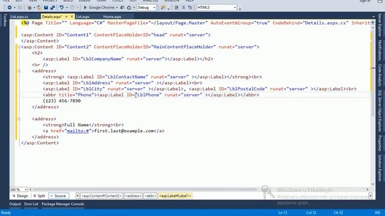Switch to List.aspx.cs tab
This screenshot has height=216, width=385.
click(x=19, y=17)
